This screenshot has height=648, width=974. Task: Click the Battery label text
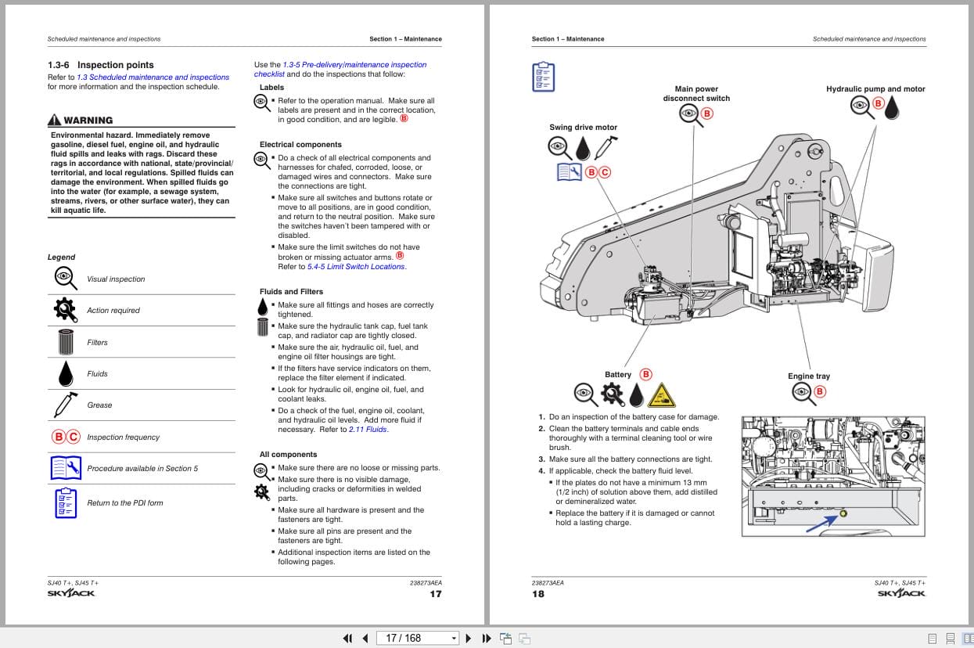pos(618,375)
